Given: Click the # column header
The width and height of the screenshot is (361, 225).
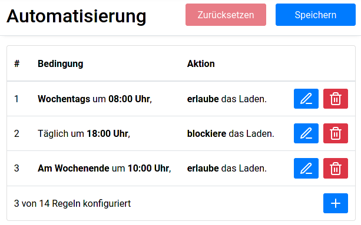Looking at the screenshot, I should pos(17,63).
